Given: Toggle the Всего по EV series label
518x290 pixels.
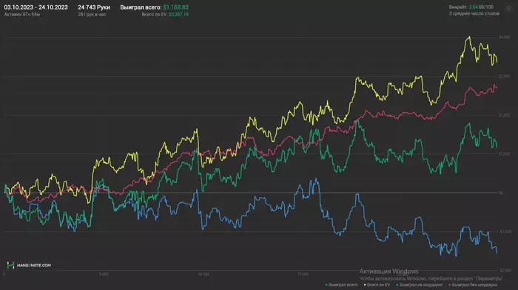Looking at the screenshot, I should pos(378,285).
